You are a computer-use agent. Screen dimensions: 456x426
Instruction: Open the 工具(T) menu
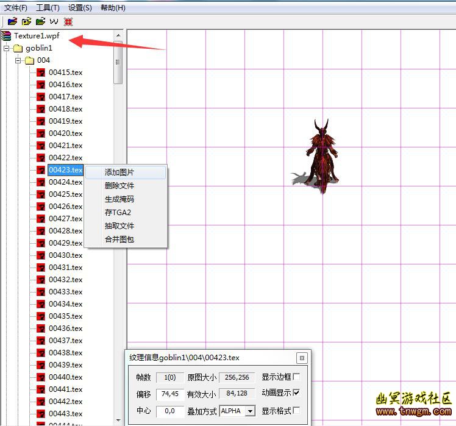48,8
